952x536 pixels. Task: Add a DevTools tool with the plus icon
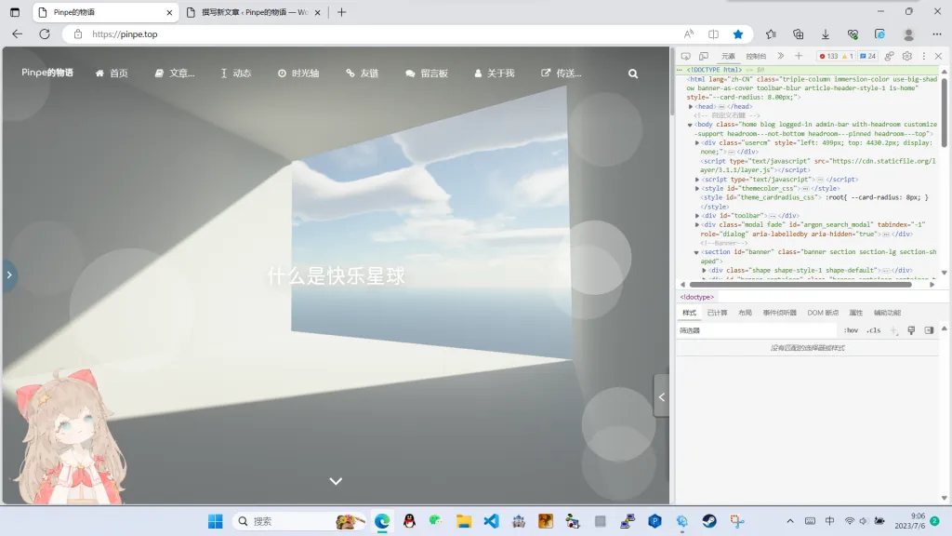tap(799, 56)
